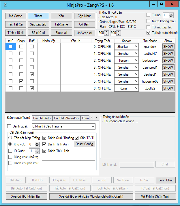Increase the ID Quái spinner value

[37, 150]
